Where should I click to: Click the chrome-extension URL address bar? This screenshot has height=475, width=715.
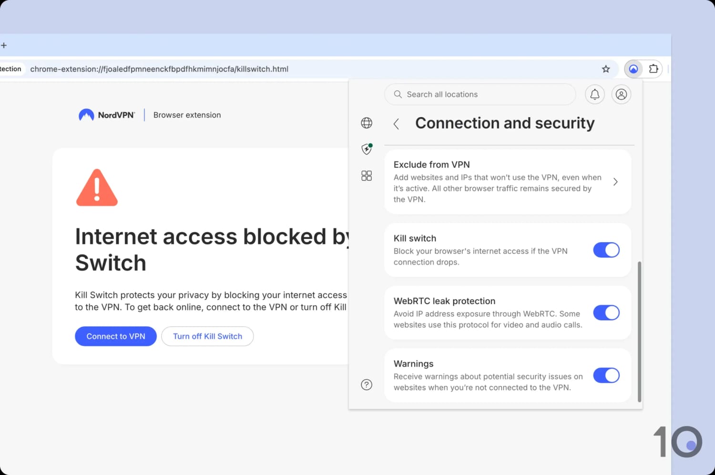(310, 69)
